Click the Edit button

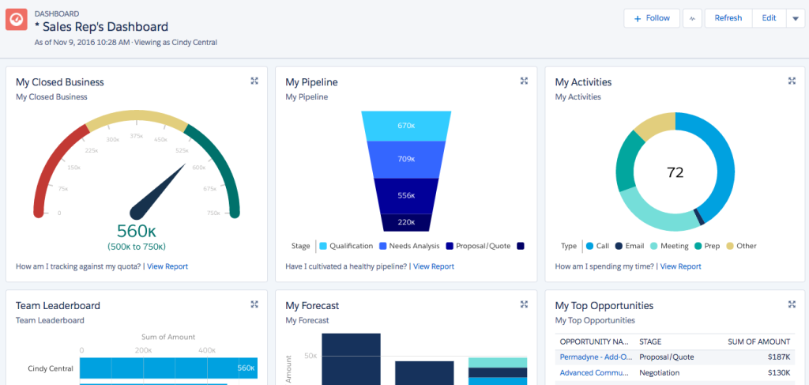769,18
